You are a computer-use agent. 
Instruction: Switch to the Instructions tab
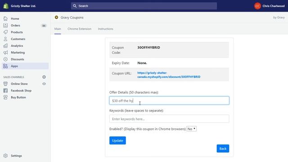point(105,29)
